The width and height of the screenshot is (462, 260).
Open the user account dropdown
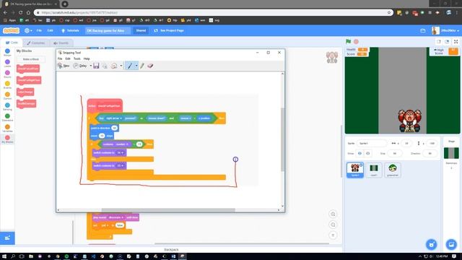446,30
